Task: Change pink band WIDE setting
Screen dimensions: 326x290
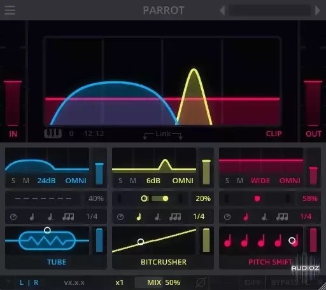Action: (260, 181)
